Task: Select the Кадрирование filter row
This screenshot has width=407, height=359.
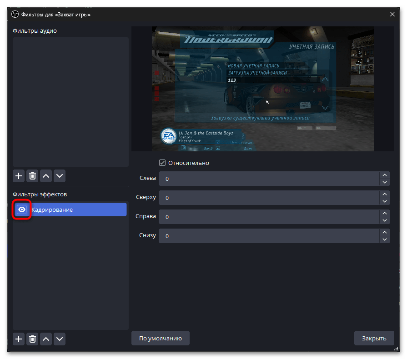Action: point(70,209)
